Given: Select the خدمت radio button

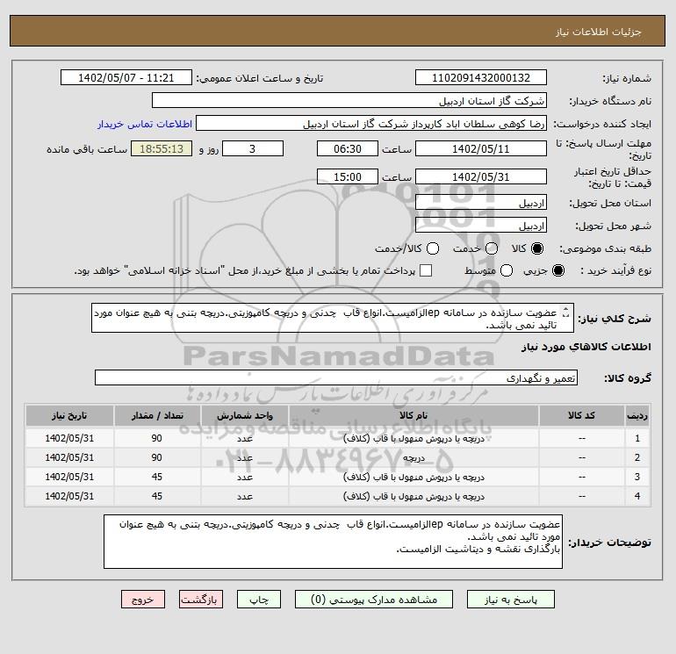Looking at the screenshot, I should 492,248.
